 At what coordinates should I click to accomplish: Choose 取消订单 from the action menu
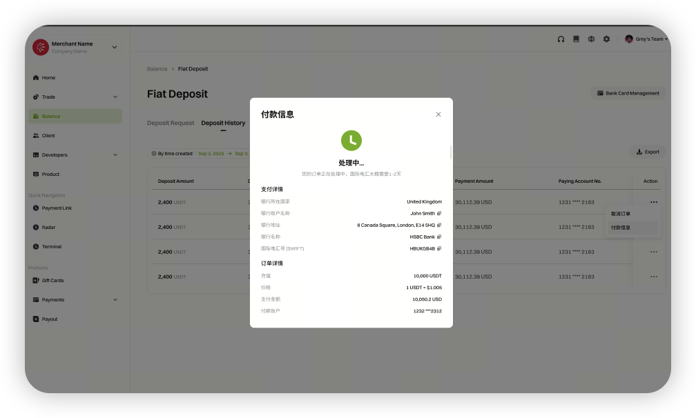(x=621, y=214)
